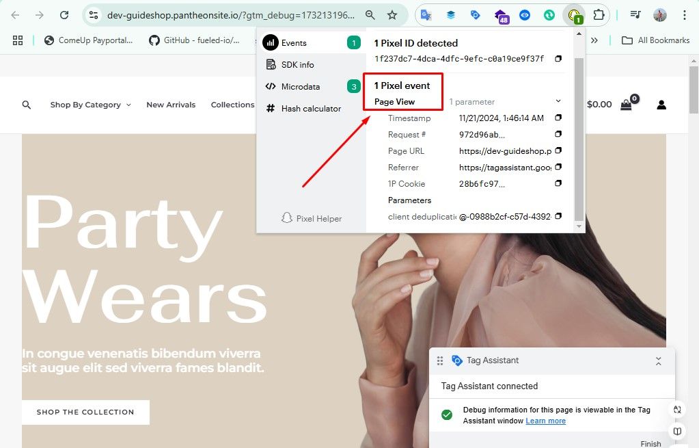
Task: Open site search magnifier
Action: (x=26, y=105)
